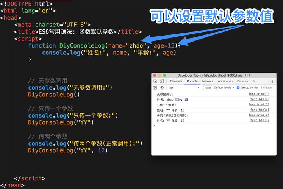
Task: Click the closing </script> tag
Action: (30, 178)
